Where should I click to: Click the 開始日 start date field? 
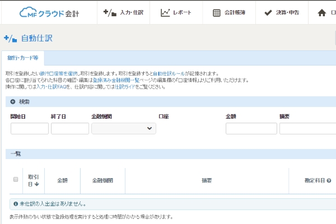(29, 129)
